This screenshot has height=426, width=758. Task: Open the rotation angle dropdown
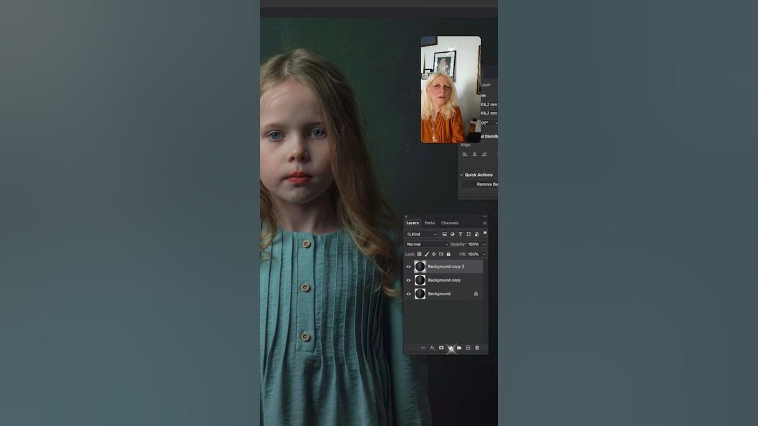[496, 123]
